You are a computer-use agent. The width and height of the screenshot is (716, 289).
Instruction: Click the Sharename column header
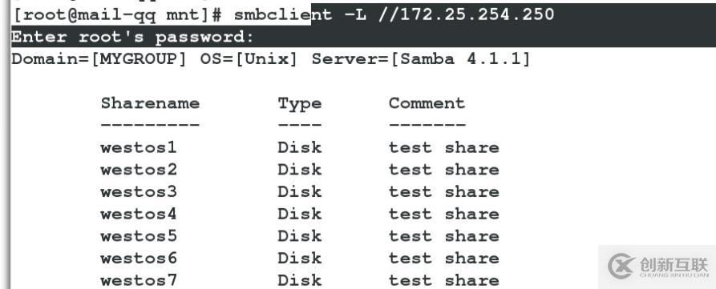coord(150,103)
